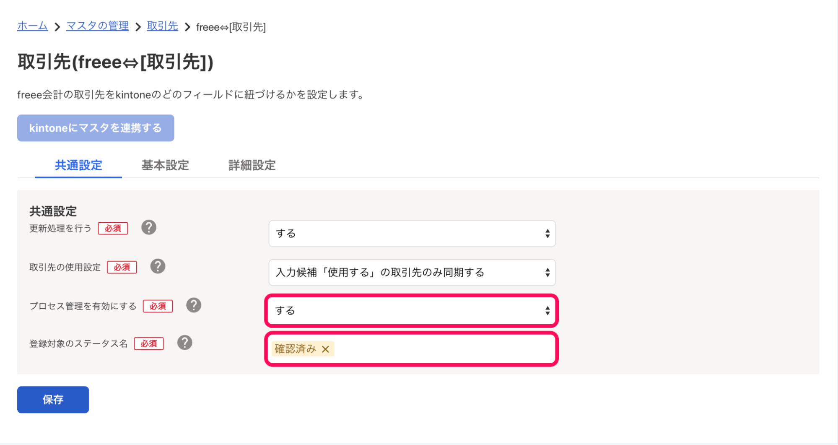
Task: Click the kintoneにマスタを連携する button
Action: (95, 128)
